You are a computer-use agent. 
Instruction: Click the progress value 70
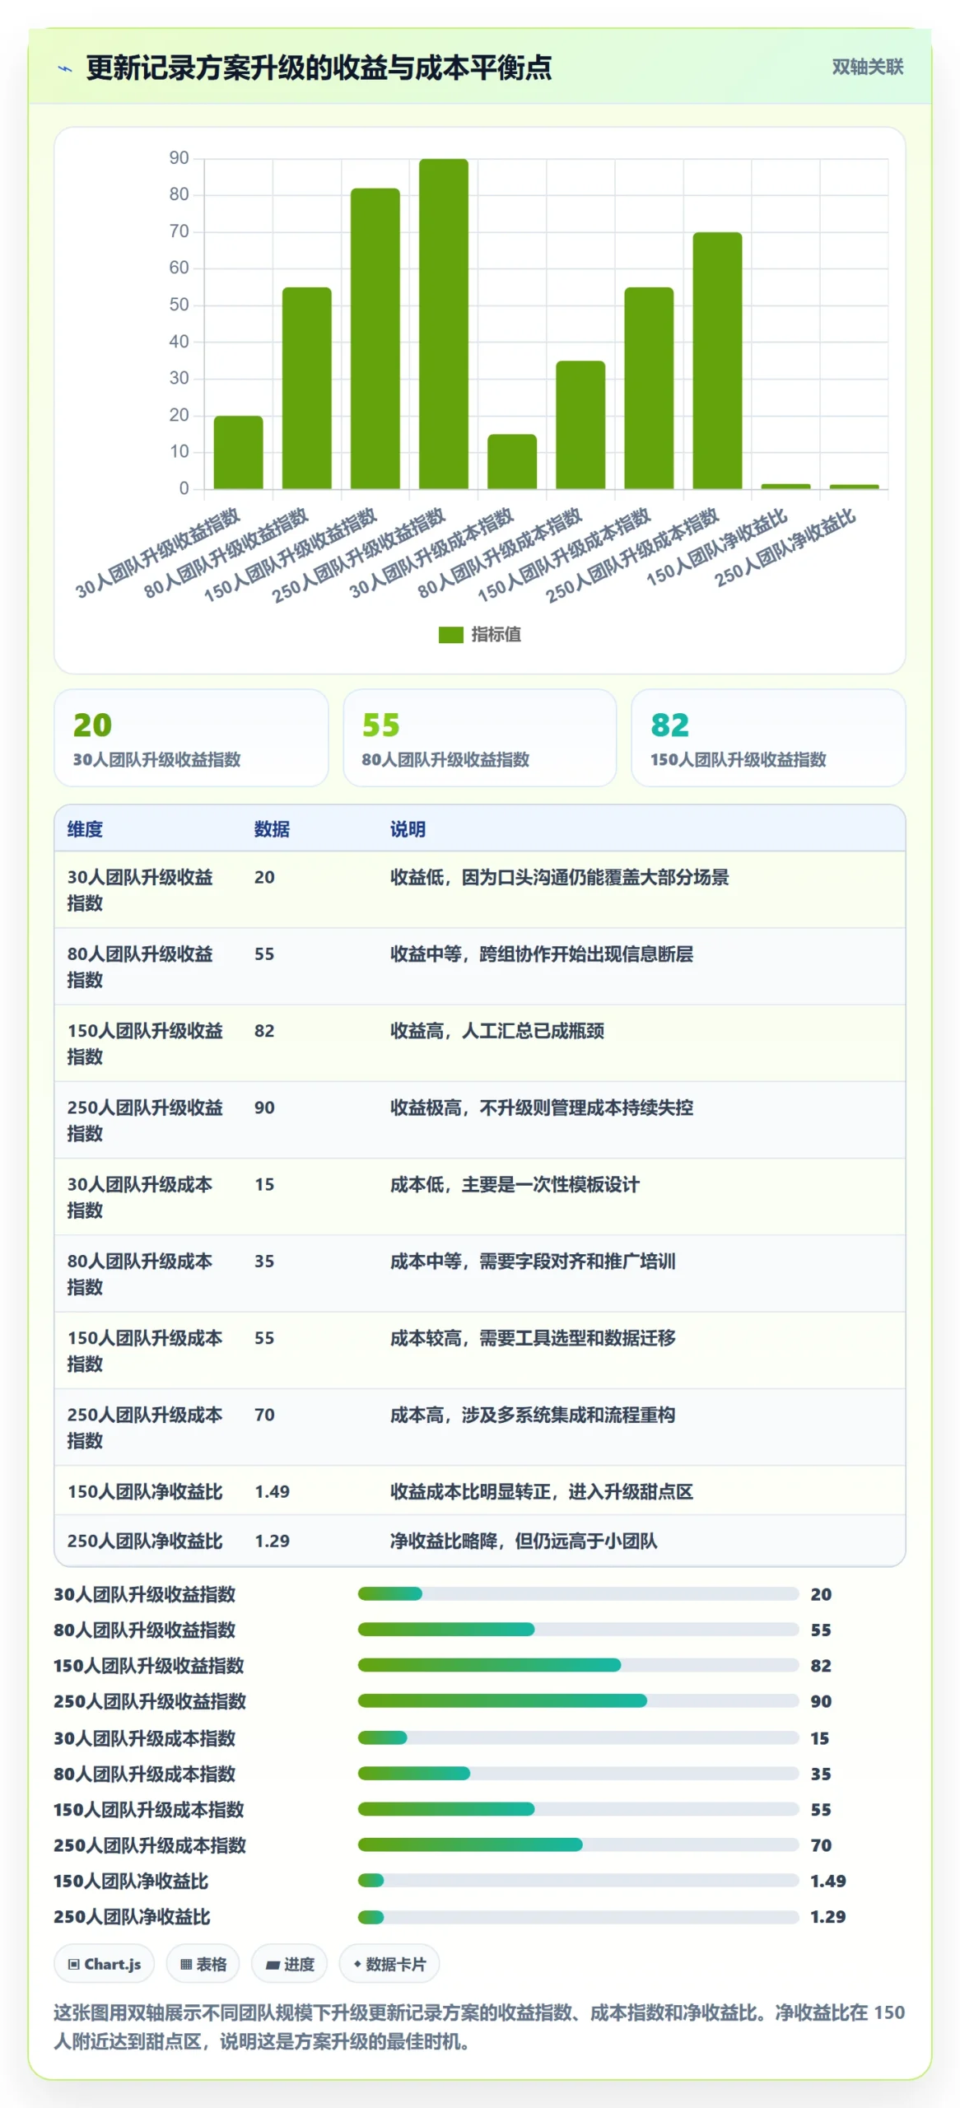pyautogui.click(x=821, y=1845)
